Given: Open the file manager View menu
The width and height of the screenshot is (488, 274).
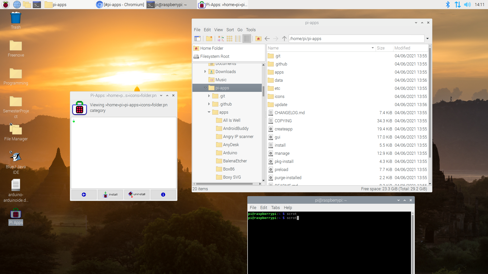Looking at the screenshot, I should point(218,30).
